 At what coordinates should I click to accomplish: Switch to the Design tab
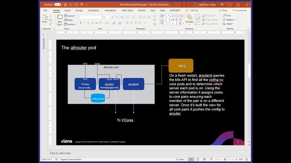[x=79, y=10]
